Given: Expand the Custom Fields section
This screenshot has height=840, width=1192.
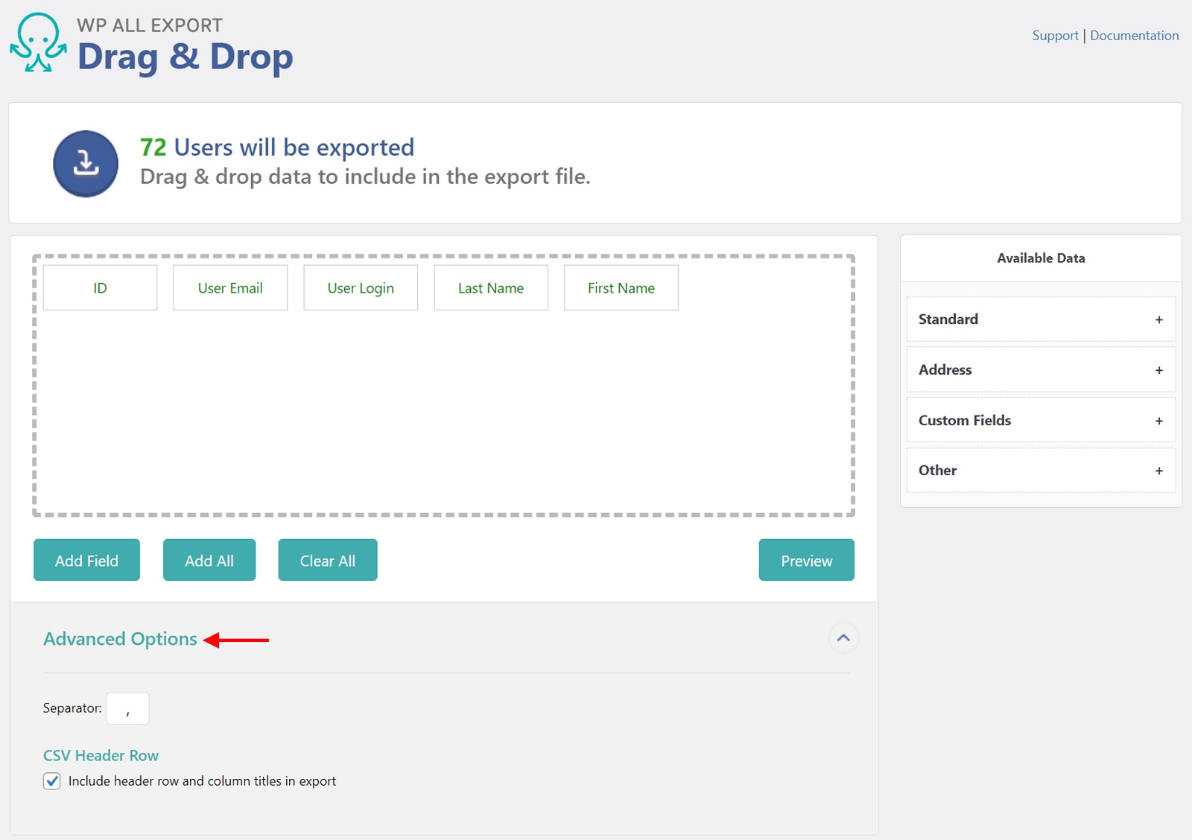Looking at the screenshot, I should [x=1158, y=420].
